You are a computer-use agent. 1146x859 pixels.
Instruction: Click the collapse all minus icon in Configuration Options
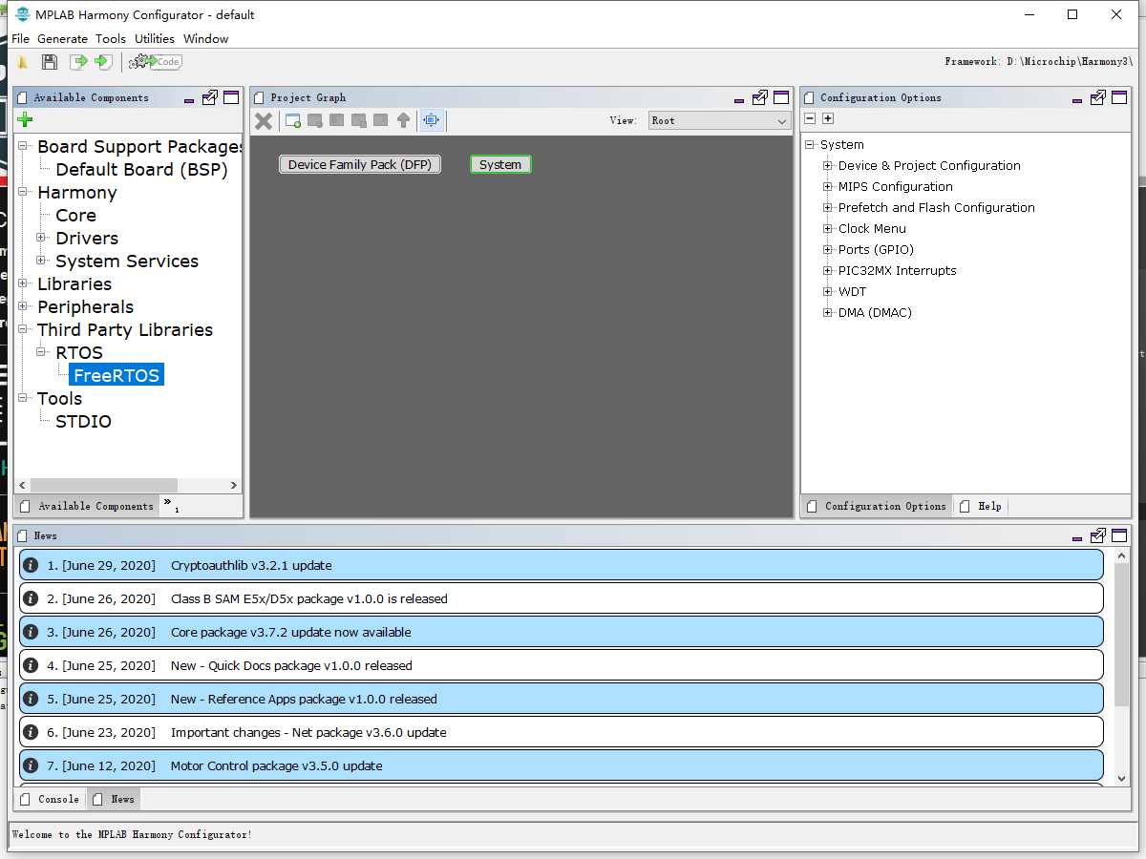[x=810, y=119]
